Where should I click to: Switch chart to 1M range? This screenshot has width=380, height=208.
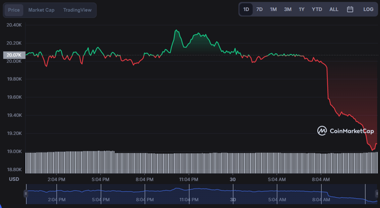(273, 9)
